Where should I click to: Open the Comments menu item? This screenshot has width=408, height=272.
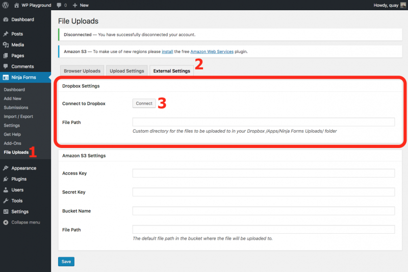click(22, 66)
